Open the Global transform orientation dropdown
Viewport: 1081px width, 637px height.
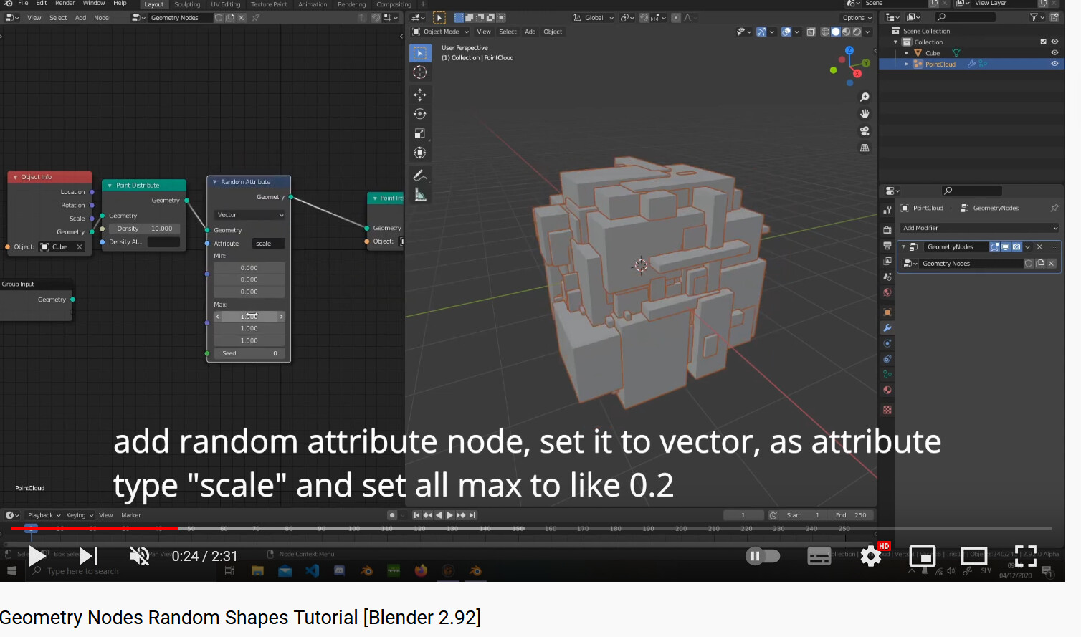click(594, 18)
